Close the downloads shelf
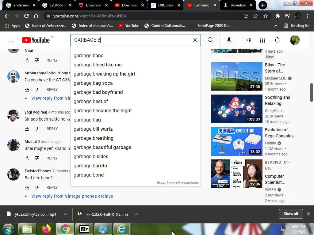The width and height of the screenshot is (314, 235). [x=308, y=214]
